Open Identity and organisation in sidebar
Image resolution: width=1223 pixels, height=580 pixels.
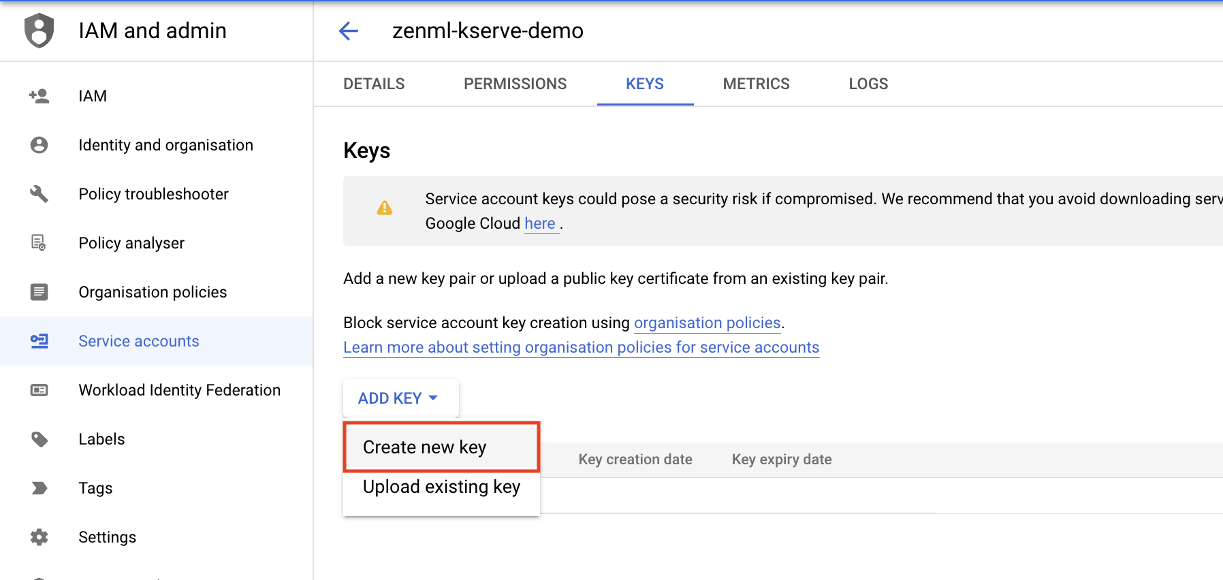point(157,145)
